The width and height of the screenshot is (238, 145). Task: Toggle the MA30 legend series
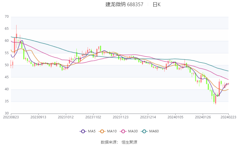click(x=129, y=131)
